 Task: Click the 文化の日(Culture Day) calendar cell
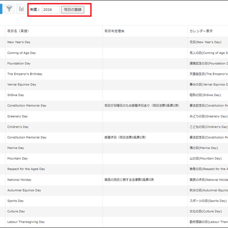208,212
